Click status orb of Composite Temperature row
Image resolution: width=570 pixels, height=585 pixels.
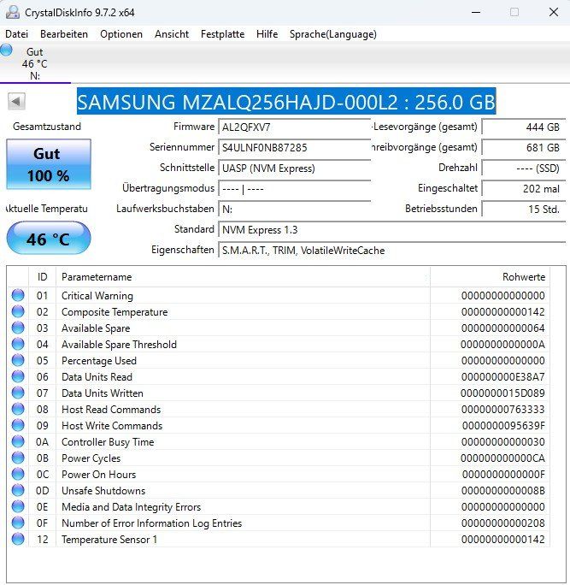click(18, 311)
